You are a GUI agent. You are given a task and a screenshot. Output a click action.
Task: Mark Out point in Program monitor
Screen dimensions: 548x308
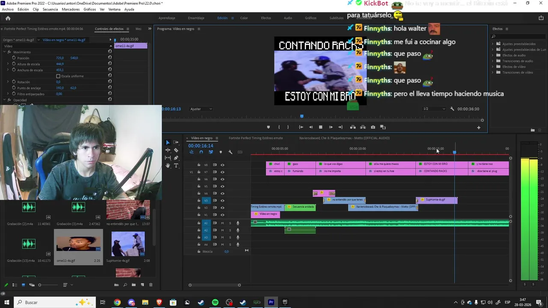click(x=288, y=127)
